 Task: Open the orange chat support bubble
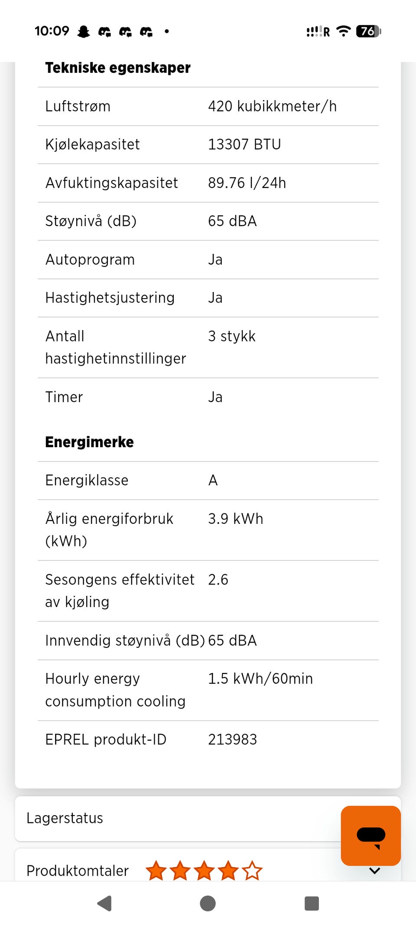coord(370,835)
